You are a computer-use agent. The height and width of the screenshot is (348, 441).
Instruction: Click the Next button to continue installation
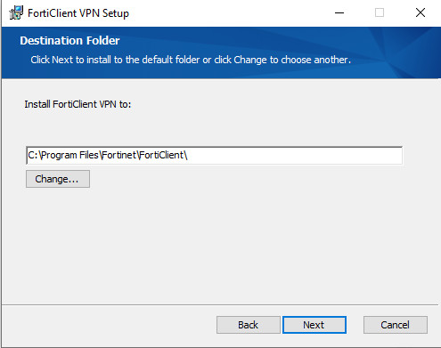tap(314, 325)
